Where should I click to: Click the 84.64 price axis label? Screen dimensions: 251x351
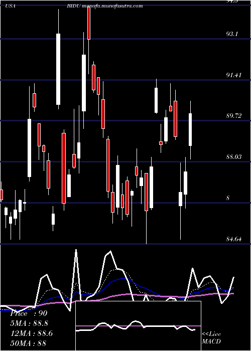pyautogui.click(x=234, y=239)
